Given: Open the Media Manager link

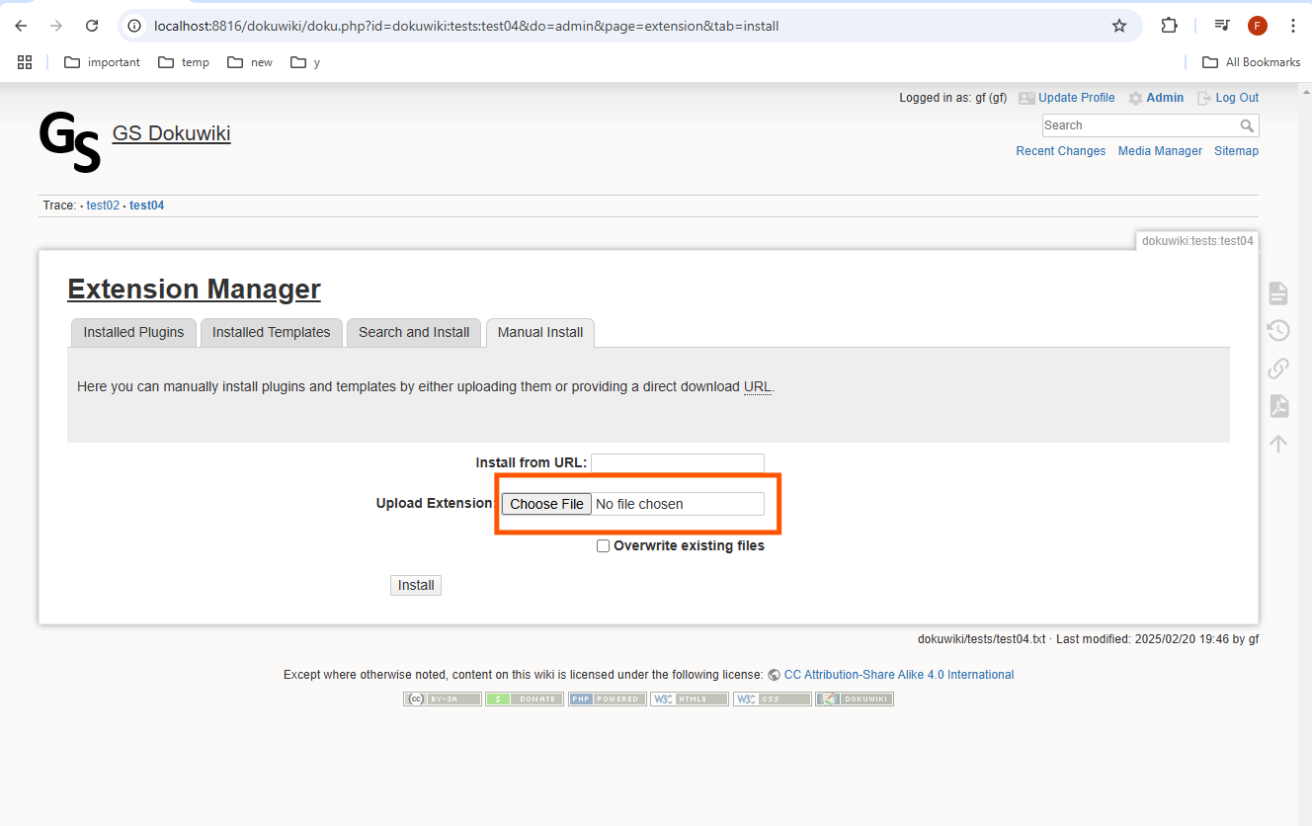Looking at the screenshot, I should tap(1160, 151).
